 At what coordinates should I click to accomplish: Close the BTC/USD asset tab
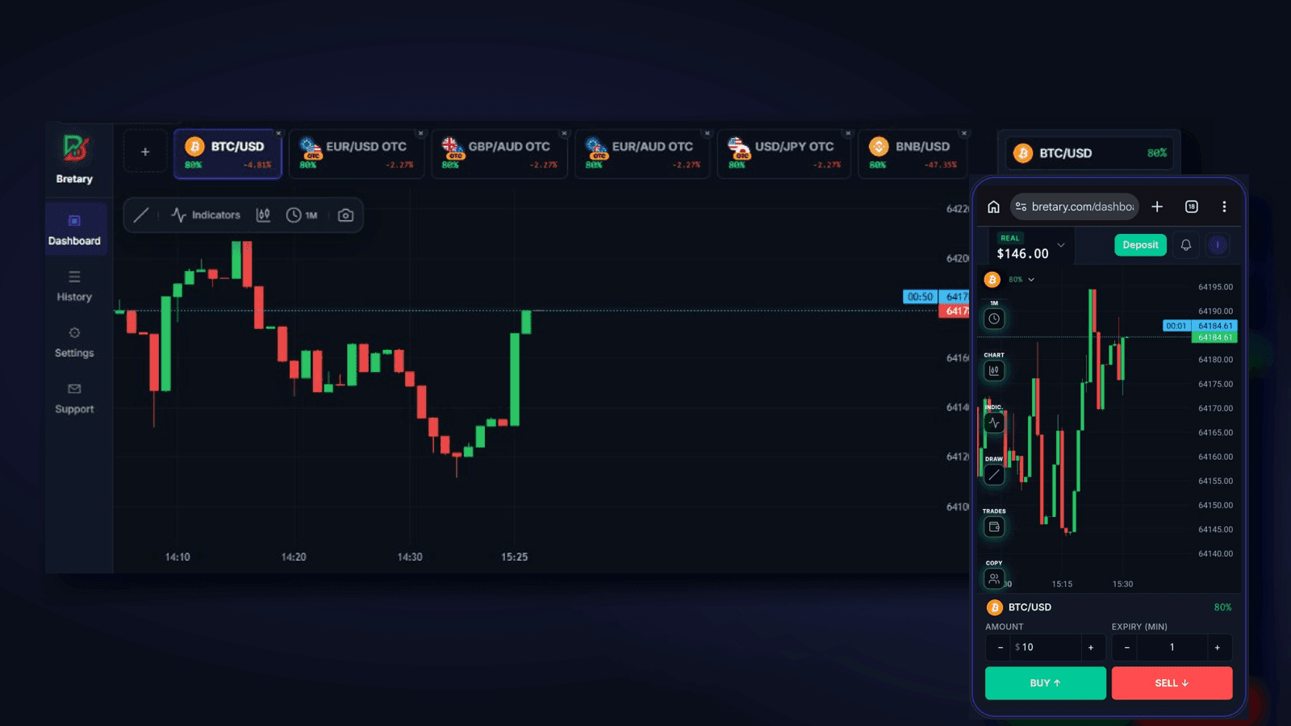[278, 134]
